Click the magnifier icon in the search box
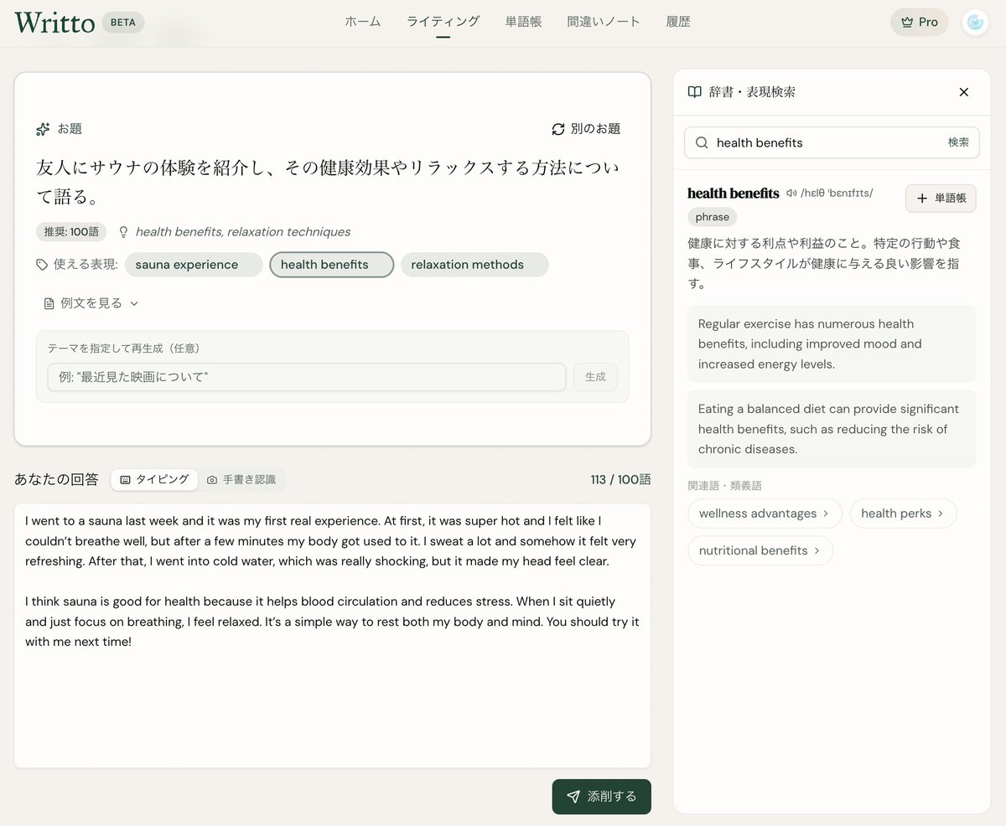The image size is (1006, 826). click(703, 142)
